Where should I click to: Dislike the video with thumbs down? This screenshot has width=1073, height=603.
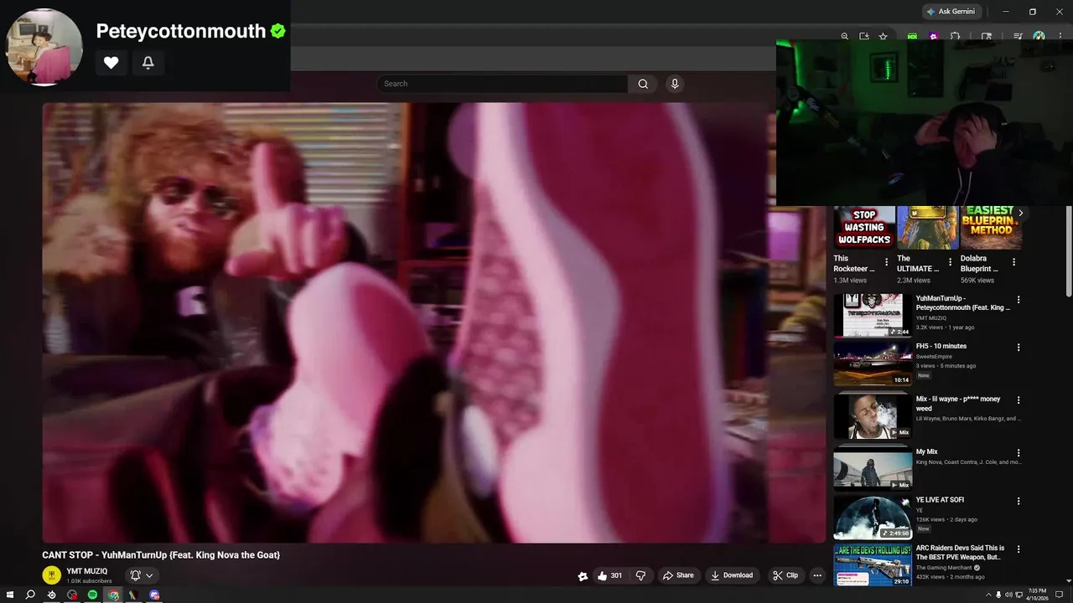[641, 575]
